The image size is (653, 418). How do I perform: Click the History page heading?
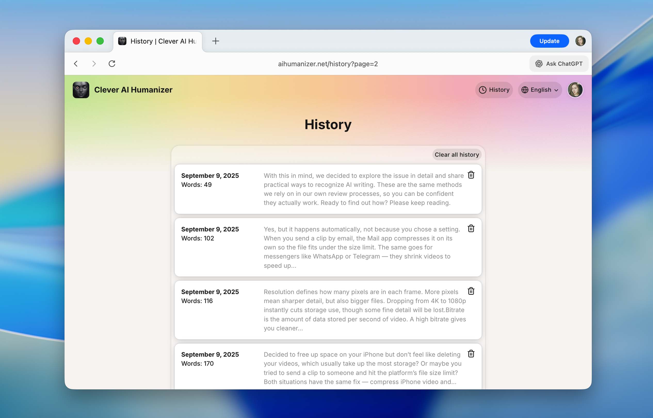pyautogui.click(x=328, y=124)
